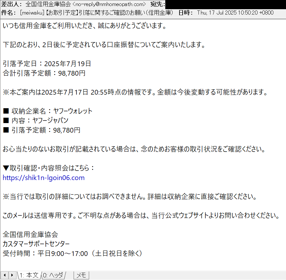Click the line 引落予定日：2025年7月19日
This screenshot has height=280, width=286.
(47, 64)
